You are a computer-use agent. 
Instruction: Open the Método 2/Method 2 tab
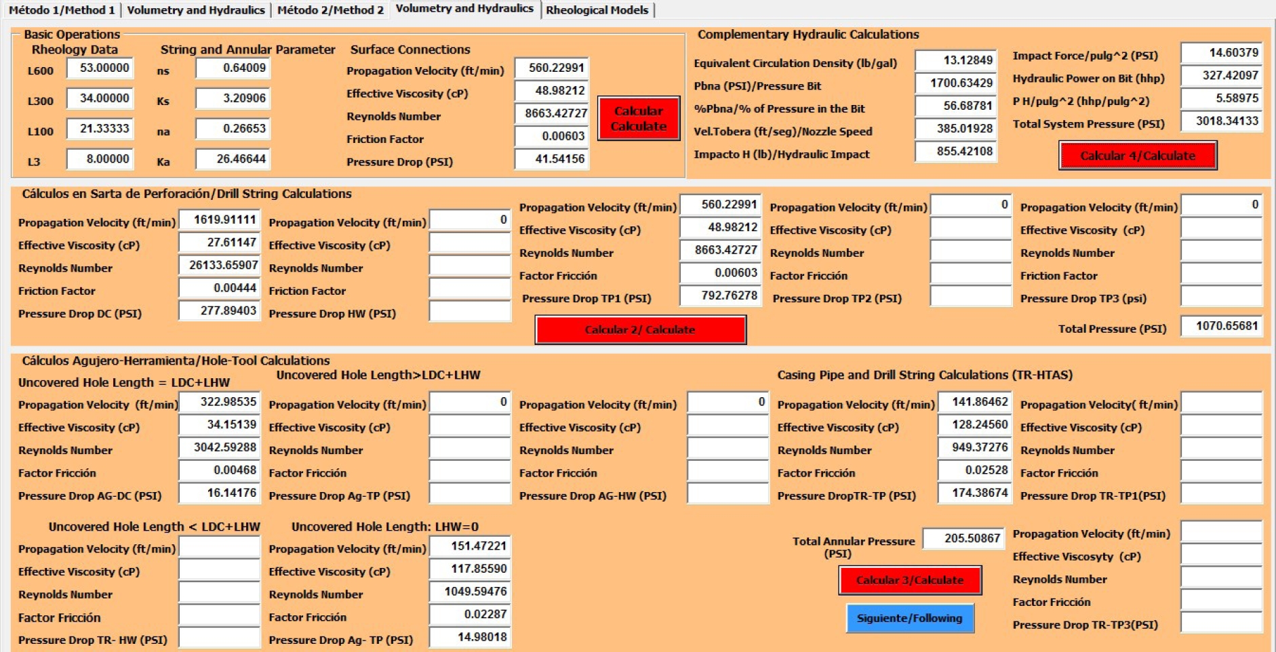(330, 10)
